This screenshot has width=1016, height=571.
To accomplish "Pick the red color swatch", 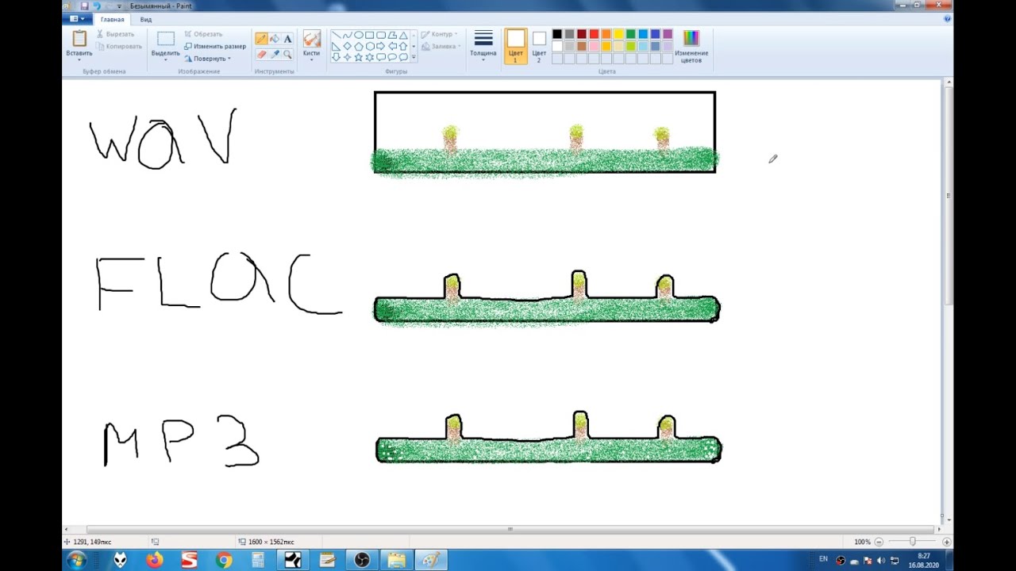I will tap(594, 34).
